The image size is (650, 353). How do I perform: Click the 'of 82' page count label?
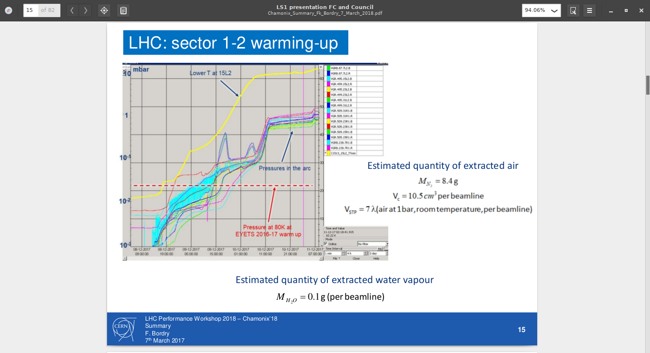(x=48, y=10)
